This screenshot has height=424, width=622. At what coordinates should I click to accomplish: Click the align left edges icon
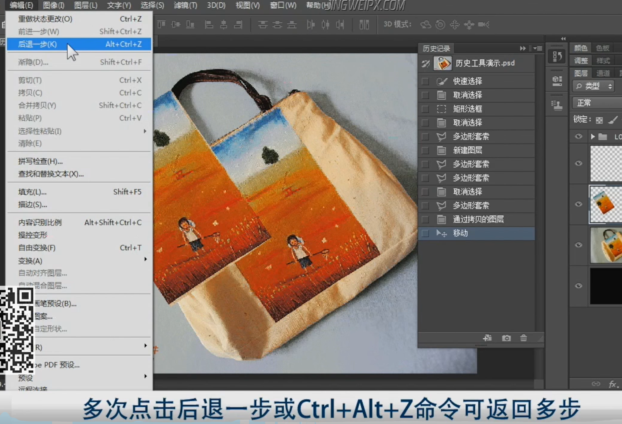click(209, 24)
